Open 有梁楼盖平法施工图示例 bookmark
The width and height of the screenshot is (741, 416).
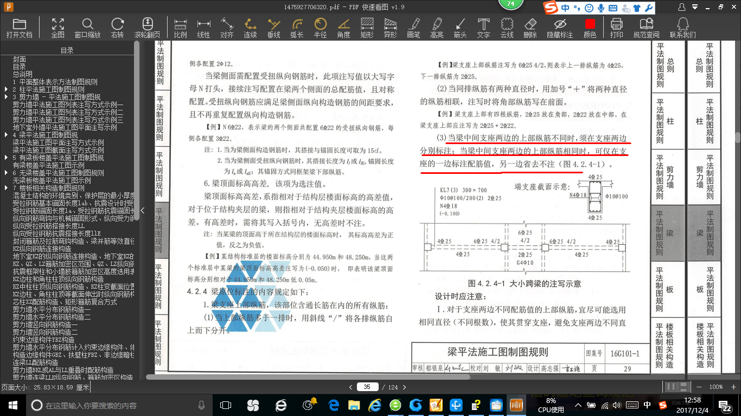coord(49,165)
